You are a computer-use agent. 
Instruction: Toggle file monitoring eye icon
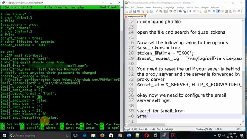click(239, 11)
